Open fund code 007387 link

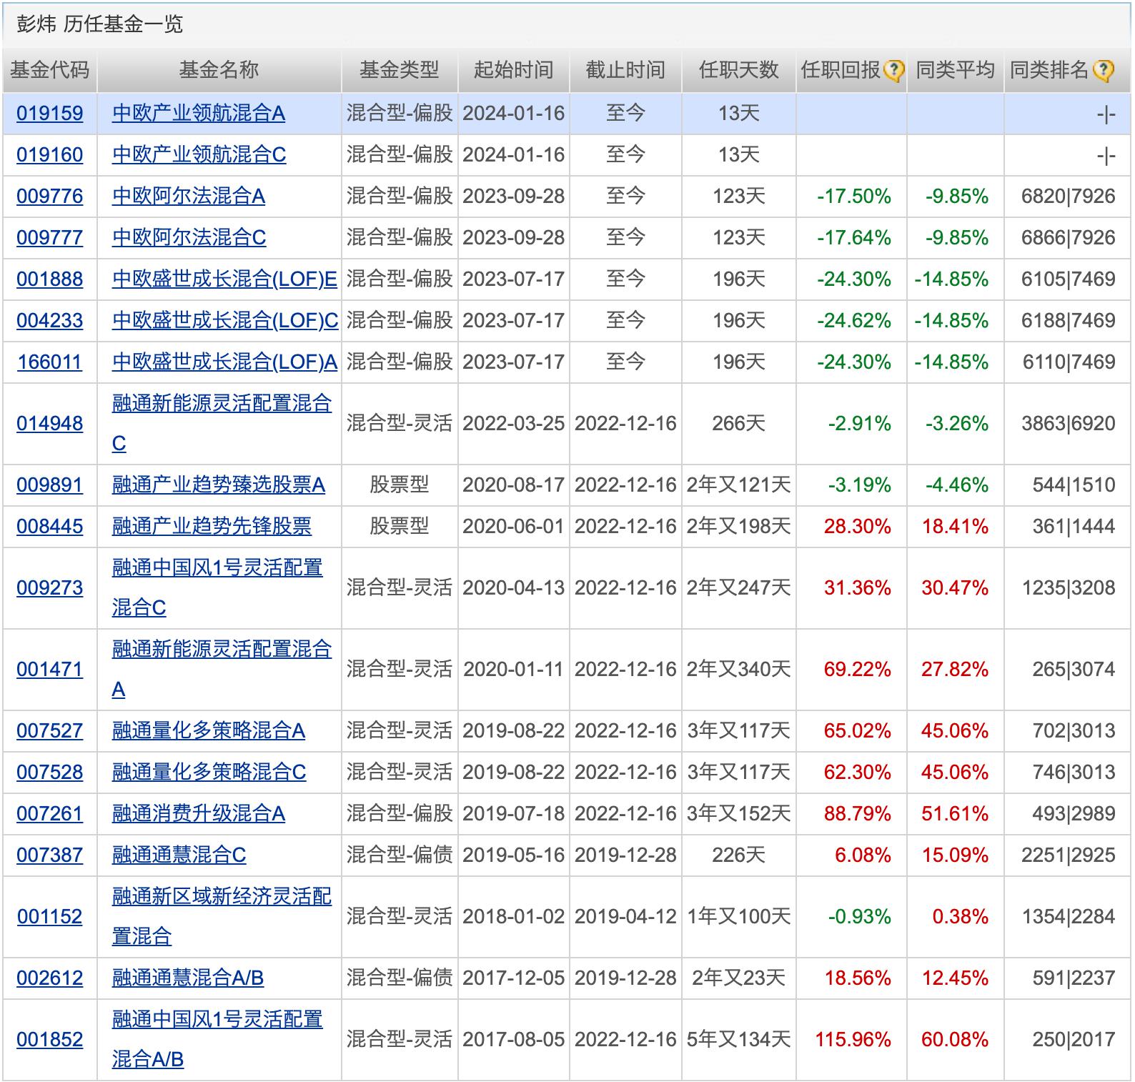pos(49,855)
